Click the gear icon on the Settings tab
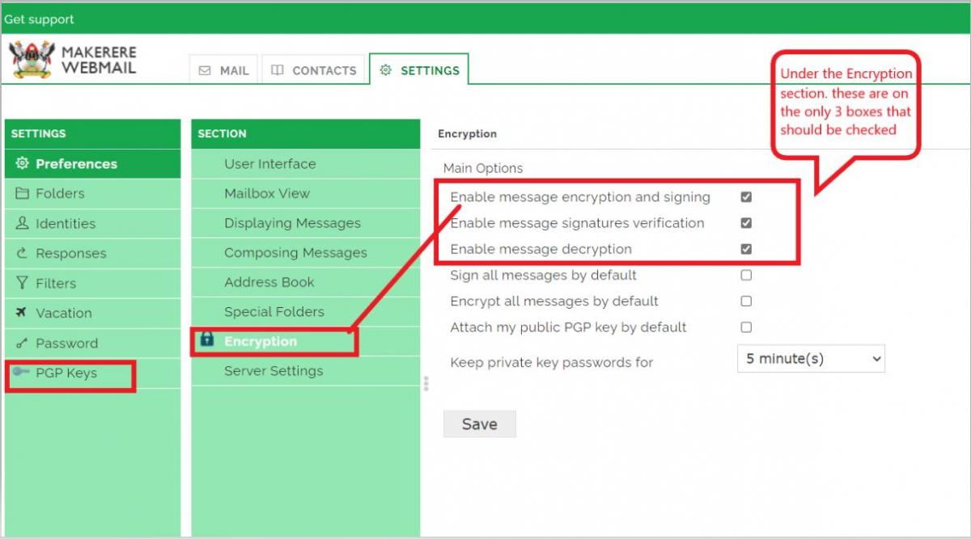971x539 pixels. 386,70
